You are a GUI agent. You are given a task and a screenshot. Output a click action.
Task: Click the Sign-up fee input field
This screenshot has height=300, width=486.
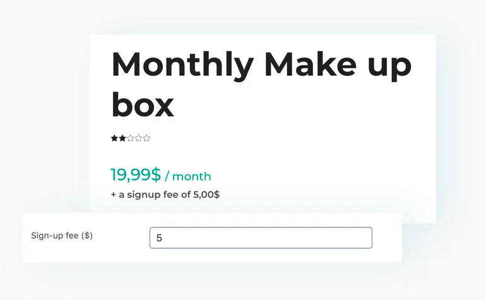[261, 237]
